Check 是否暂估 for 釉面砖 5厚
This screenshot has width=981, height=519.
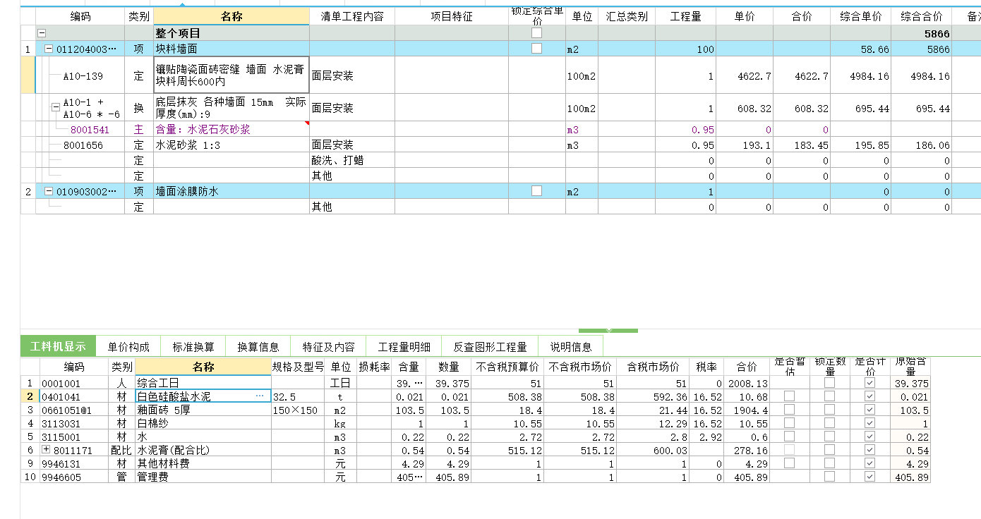pos(789,410)
